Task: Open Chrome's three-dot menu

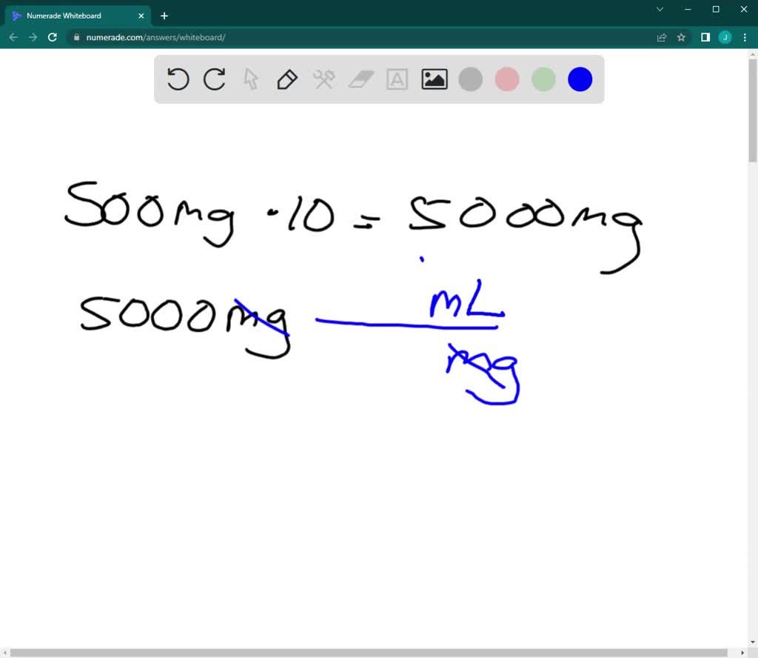Action: 744,37
